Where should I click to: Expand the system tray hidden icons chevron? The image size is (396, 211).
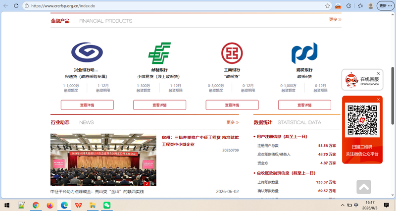tap(343, 205)
